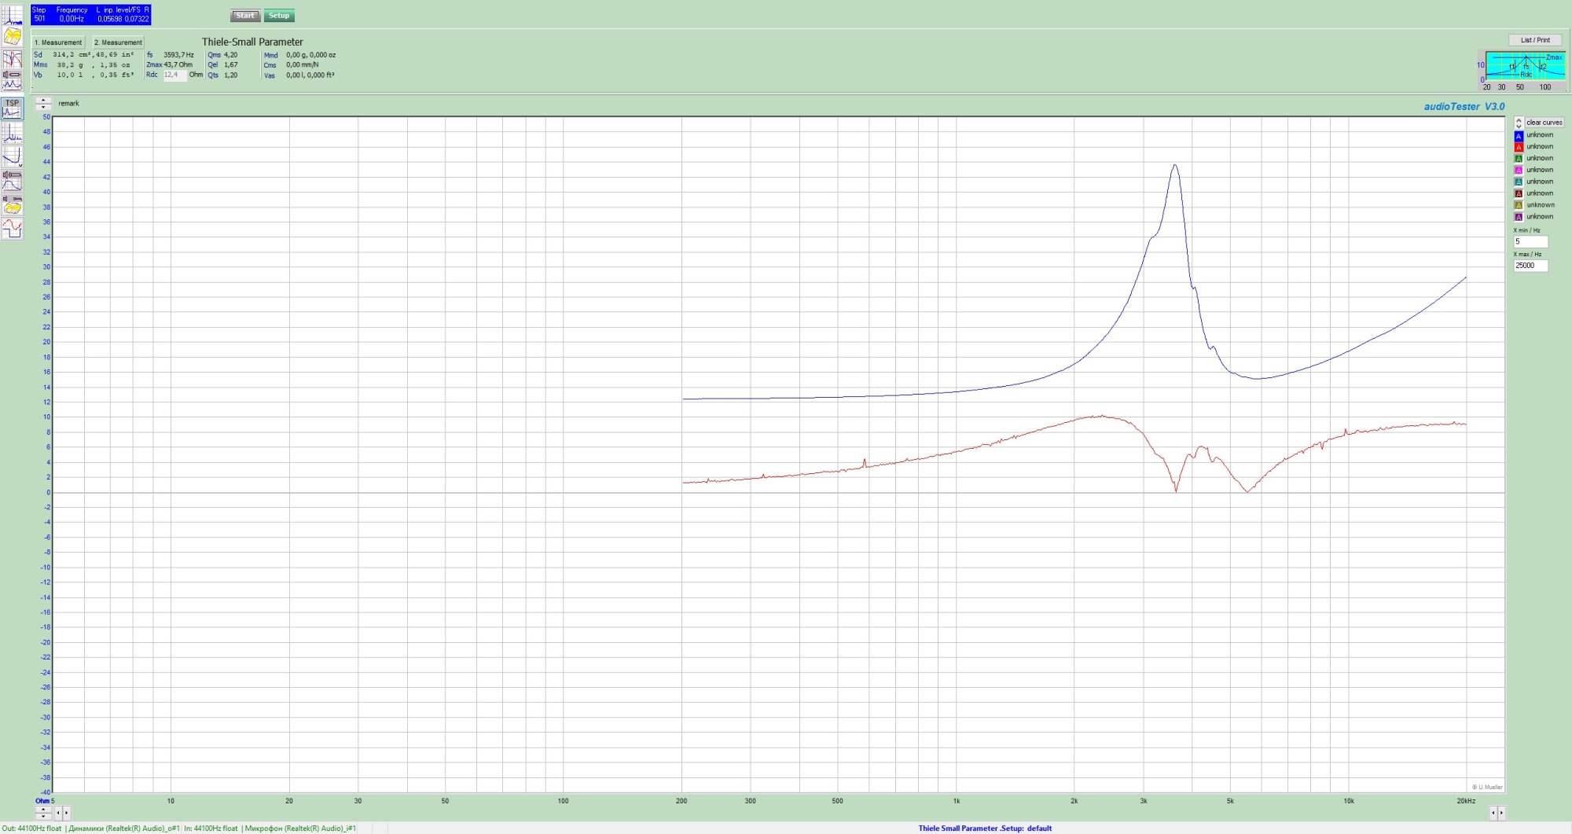
Task: Toggle the teal A curve slot
Action: (x=1519, y=182)
